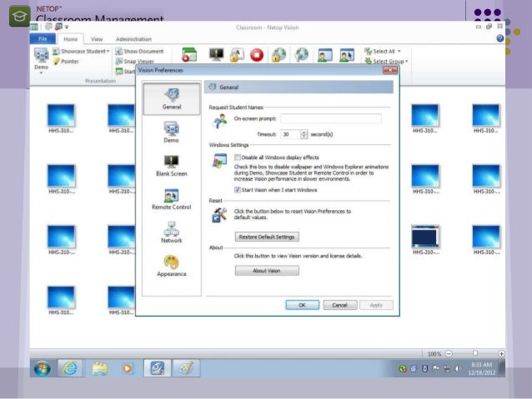Click the On-screen prompt text field

331,118
